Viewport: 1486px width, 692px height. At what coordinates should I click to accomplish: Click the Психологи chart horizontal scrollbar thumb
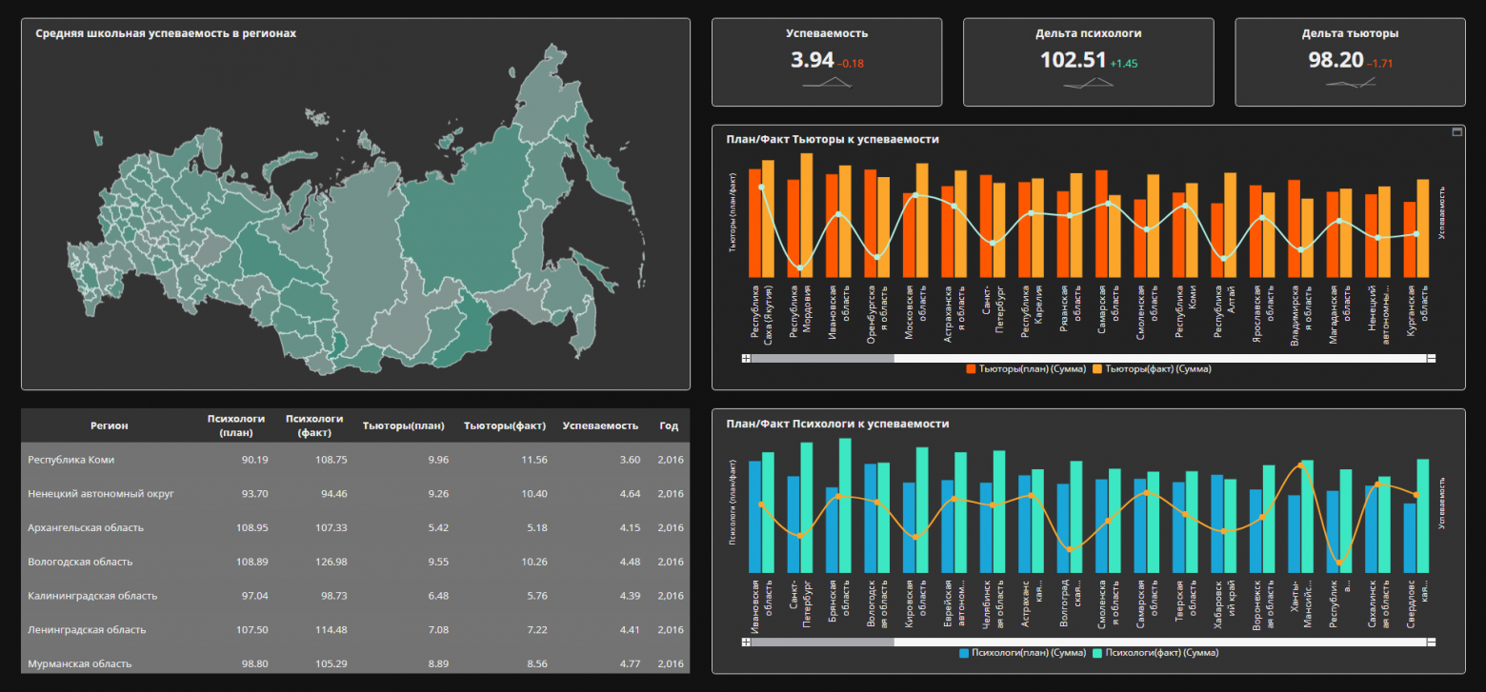823,643
